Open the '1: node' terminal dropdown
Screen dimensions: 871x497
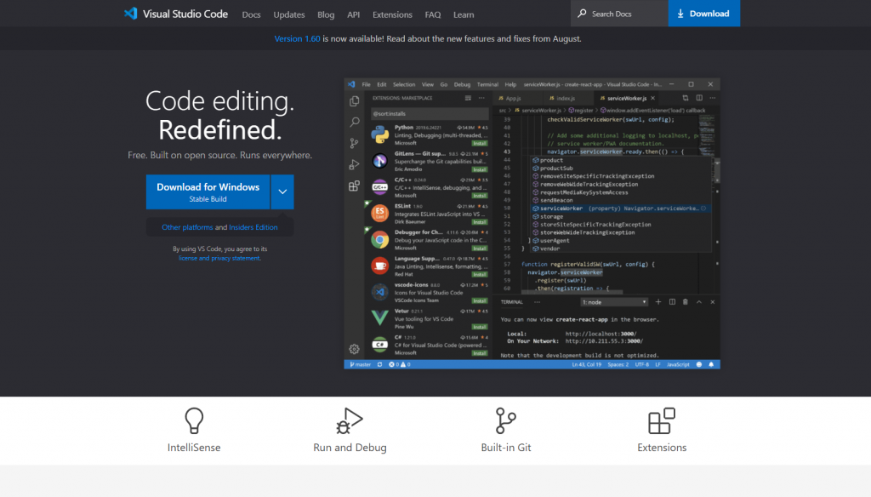click(614, 302)
